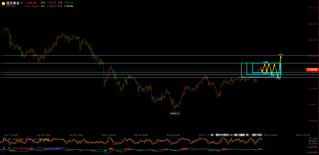
Task: Click the 1656.08 price axis label
Action: pos(313,121)
